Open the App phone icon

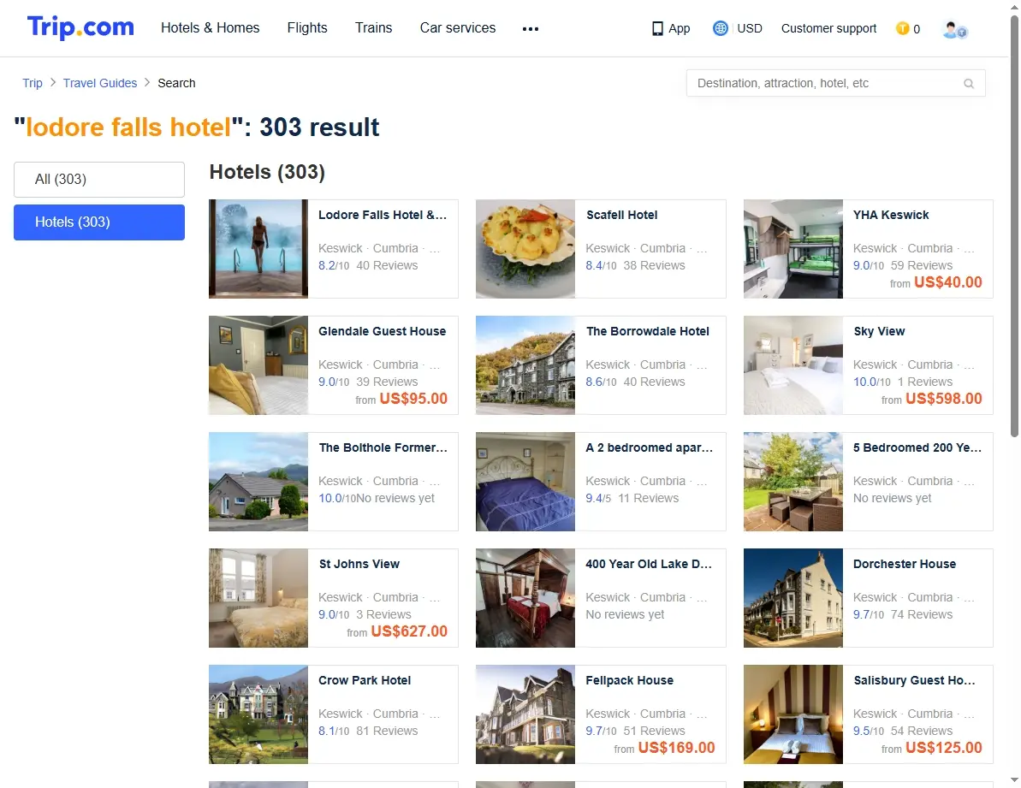pyautogui.click(x=657, y=28)
